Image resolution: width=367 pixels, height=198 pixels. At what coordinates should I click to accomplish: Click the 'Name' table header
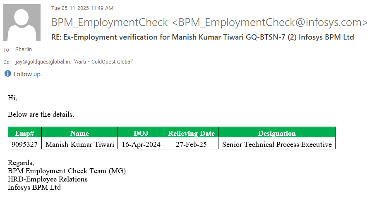click(x=79, y=133)
